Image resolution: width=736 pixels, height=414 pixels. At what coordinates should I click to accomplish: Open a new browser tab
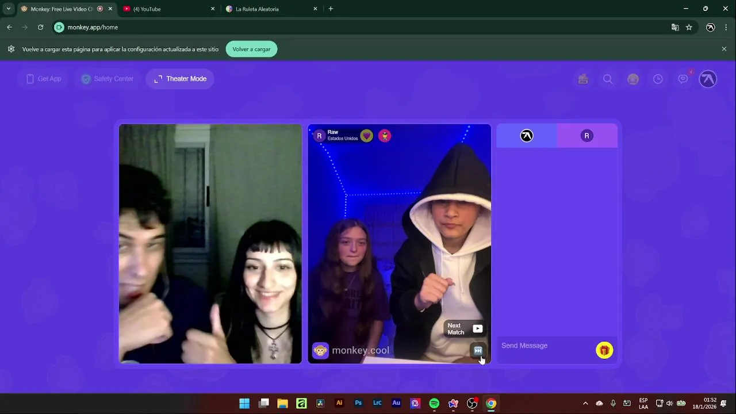[x=331, y=9]
